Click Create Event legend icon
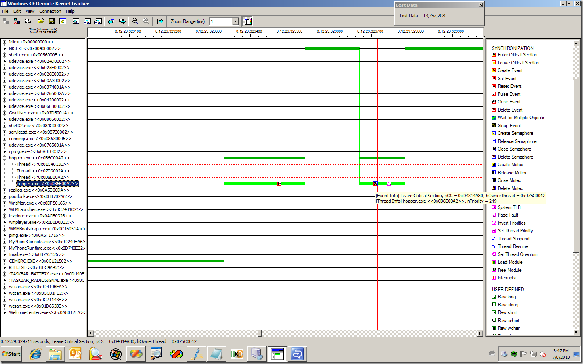This screenshot has width=583, height=364. (494, 70)
